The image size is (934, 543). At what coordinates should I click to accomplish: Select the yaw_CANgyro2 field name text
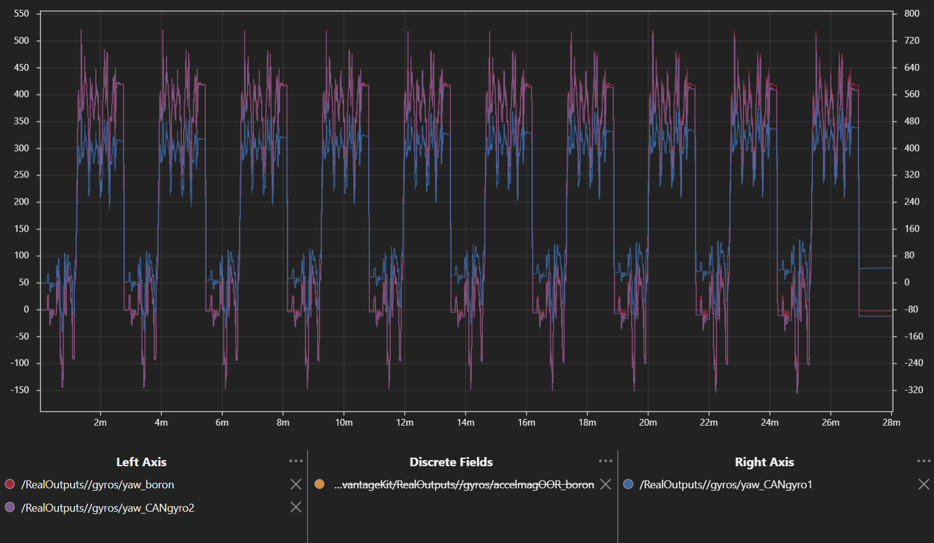(x=108, y=508)
